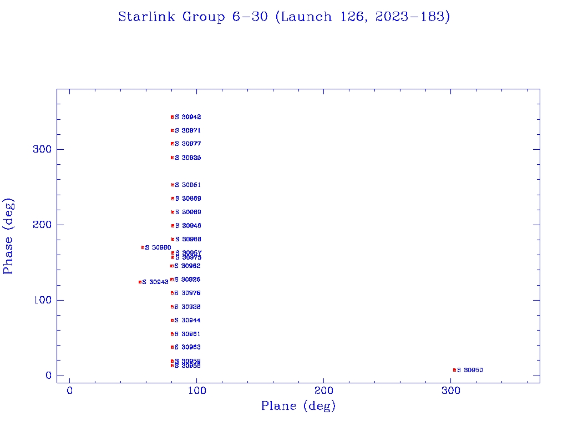The image size is (568, 426).
Task: Click the y-axis tick label '300'
Action: [42, 149]
